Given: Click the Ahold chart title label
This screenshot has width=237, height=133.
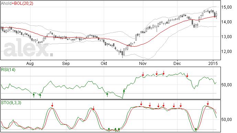Looking at the screenshot, I should click(6, 3).
